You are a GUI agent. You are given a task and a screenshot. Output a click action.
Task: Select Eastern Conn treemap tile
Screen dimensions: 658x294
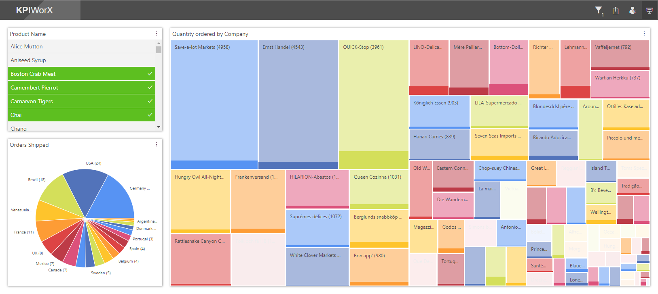click(453, 176)
